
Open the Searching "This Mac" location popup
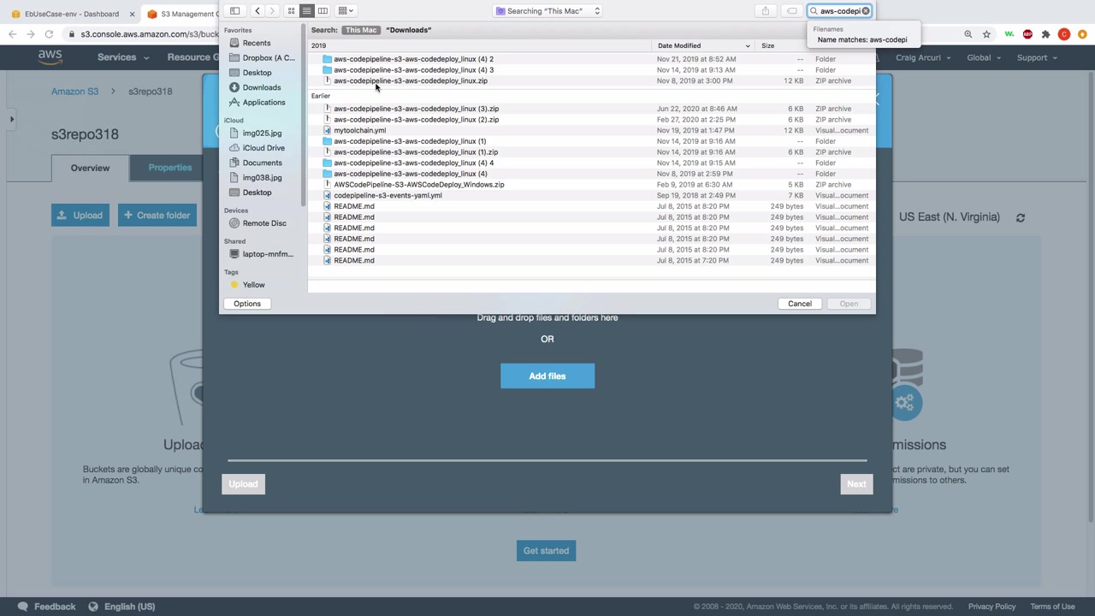pos(547,11)
